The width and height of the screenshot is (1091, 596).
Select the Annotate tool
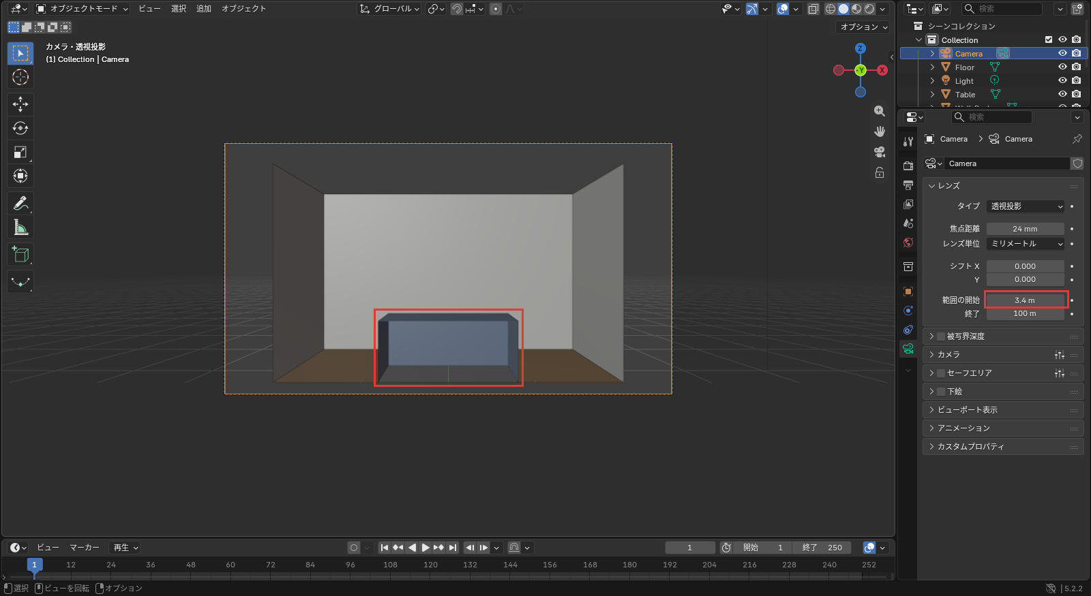[x=20, y=203]
